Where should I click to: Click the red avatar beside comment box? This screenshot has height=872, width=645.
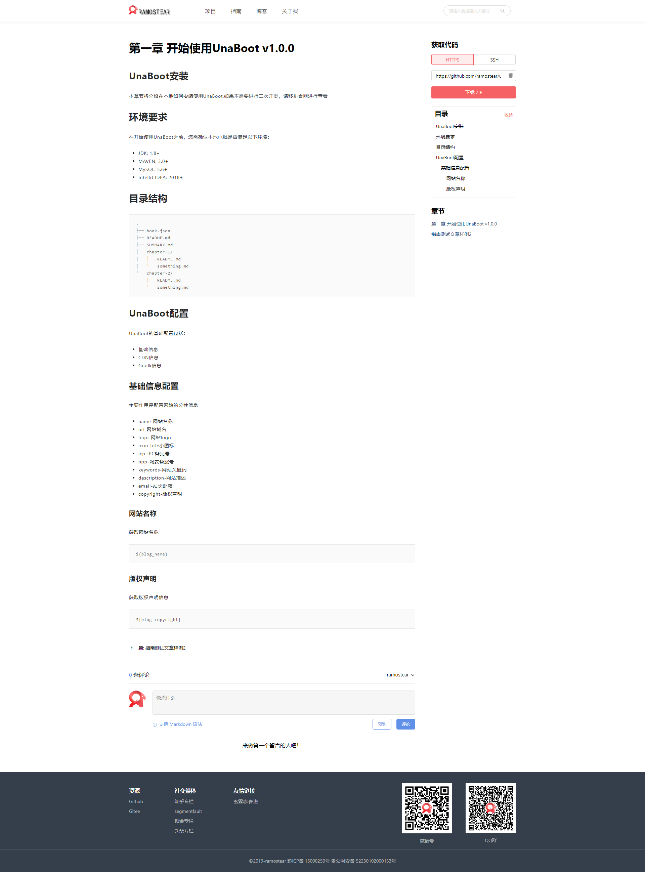137,699
